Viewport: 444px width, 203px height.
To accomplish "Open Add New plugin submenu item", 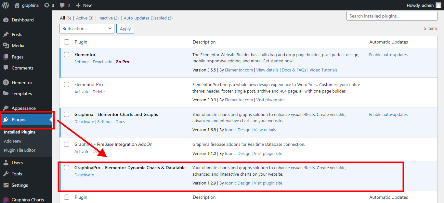I will click(x=13, y=141).
